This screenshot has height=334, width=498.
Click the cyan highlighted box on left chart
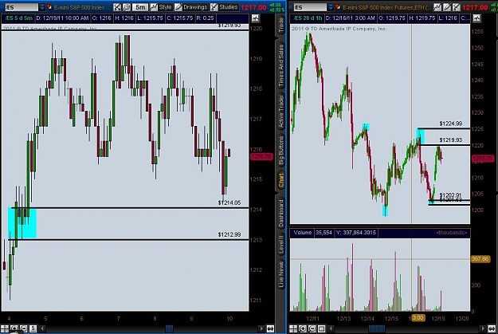point(22,222)
